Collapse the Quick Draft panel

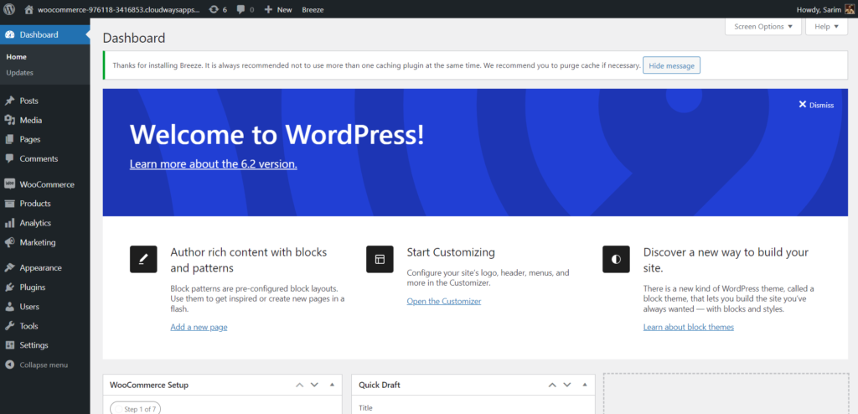point(584,385)
